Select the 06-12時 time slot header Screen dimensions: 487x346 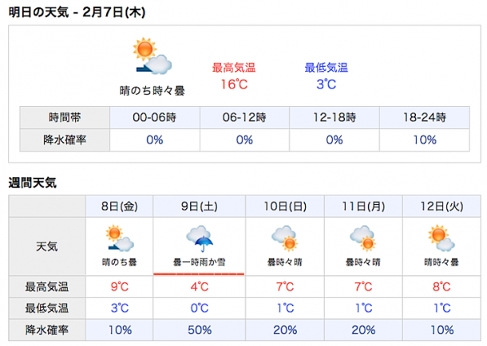click(244, 117)
